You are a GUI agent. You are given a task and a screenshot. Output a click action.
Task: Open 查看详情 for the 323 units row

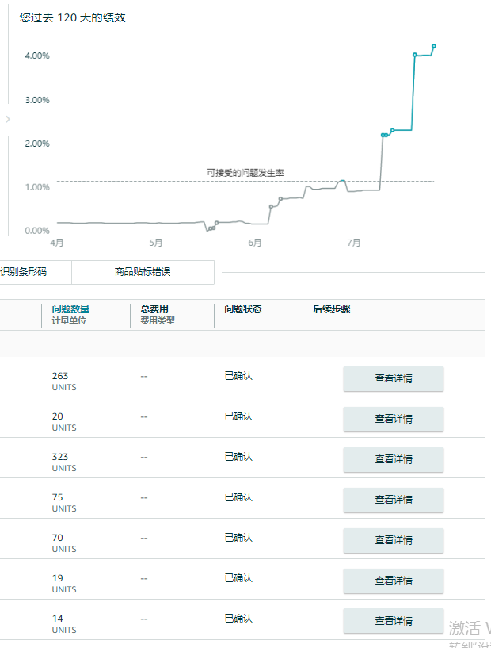tap(394, 459)
